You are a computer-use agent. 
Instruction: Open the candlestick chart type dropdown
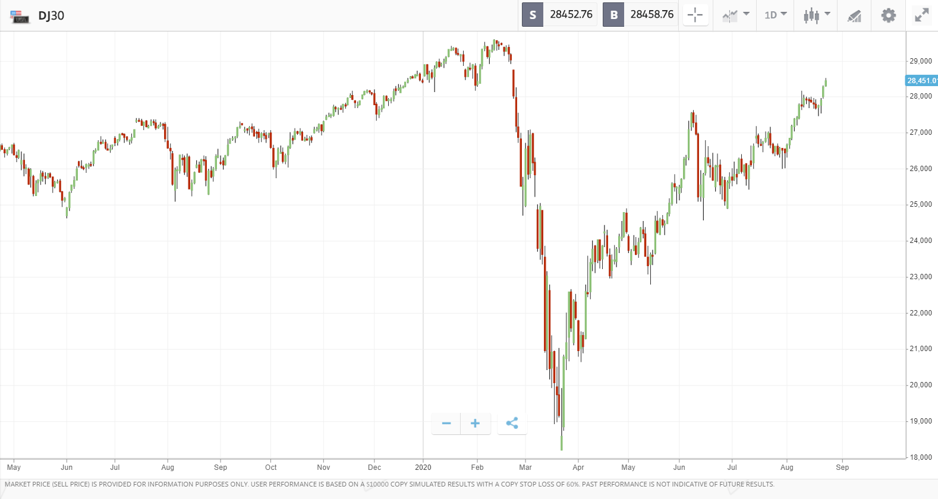(817, 15)
